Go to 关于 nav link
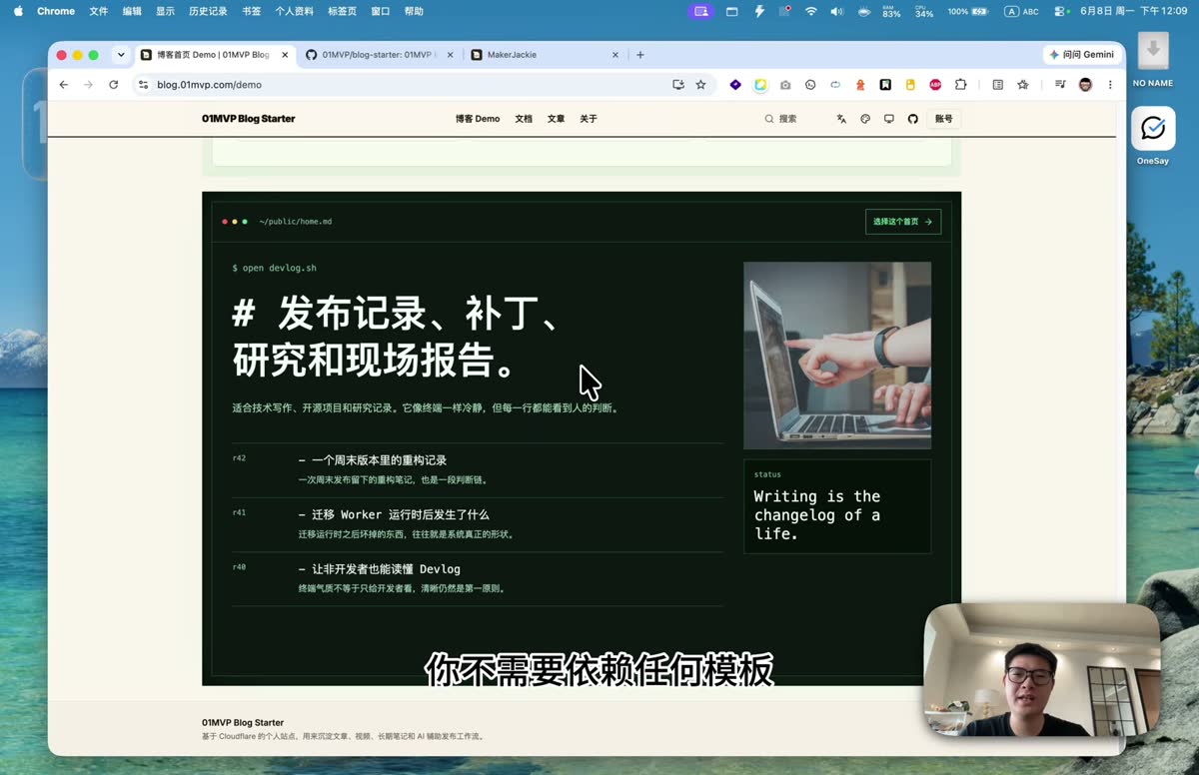The image size is (1199, 775). click(589, 119)
